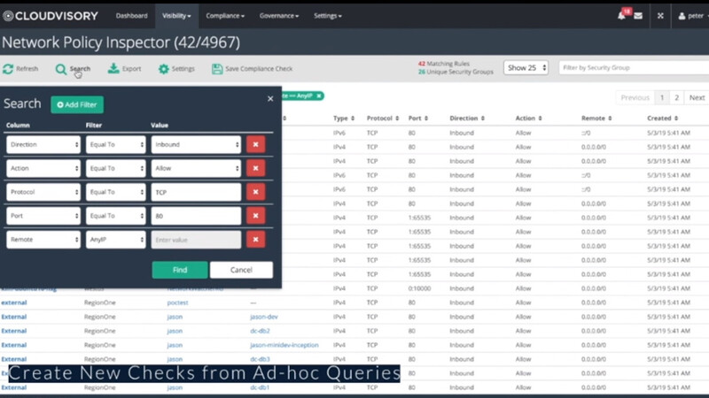Click the Export download icon
The height and width of the screenshot is (398, 709).
point(113,69)
